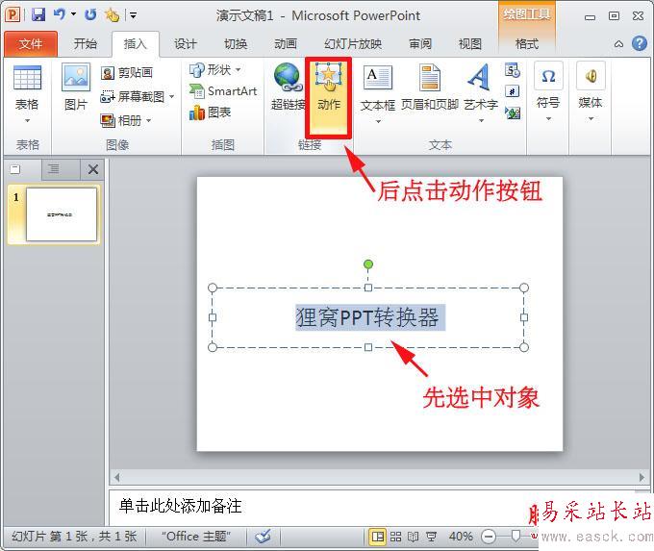The image size is (654, 551).
Task: Expand the 文本框 dropdown arrow
Action: point(378,122)
